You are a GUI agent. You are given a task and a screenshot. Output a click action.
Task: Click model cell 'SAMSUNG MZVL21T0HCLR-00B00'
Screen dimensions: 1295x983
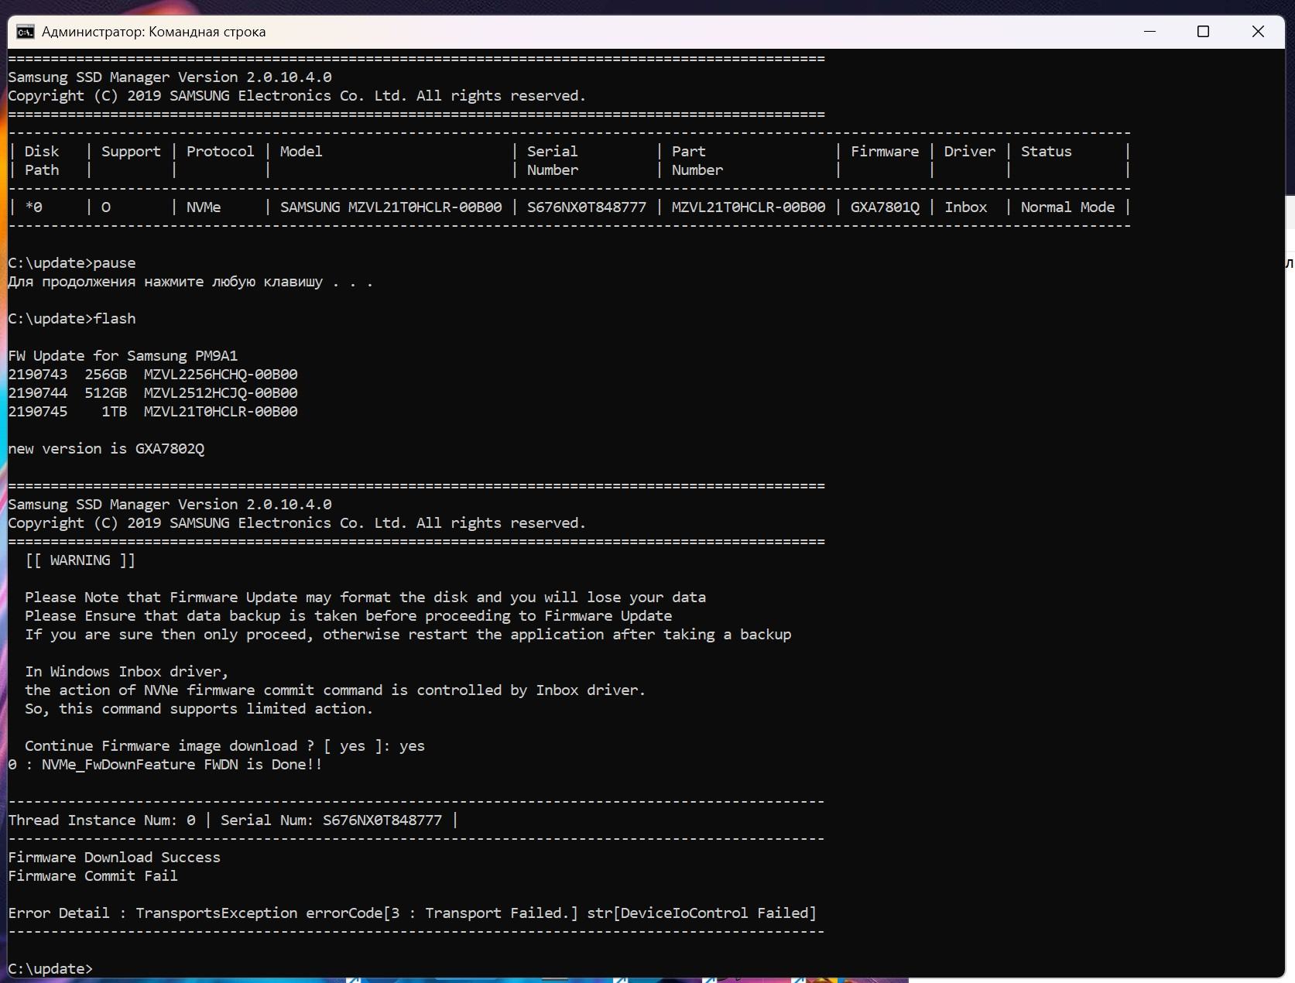tap(391, 207)
